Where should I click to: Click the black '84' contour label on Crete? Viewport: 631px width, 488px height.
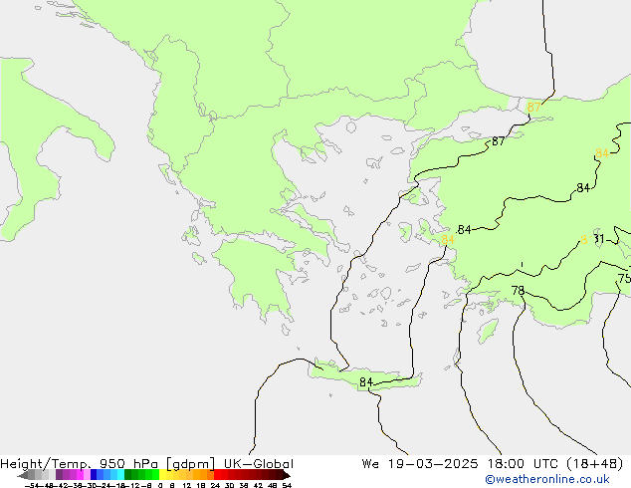(366, 381)
